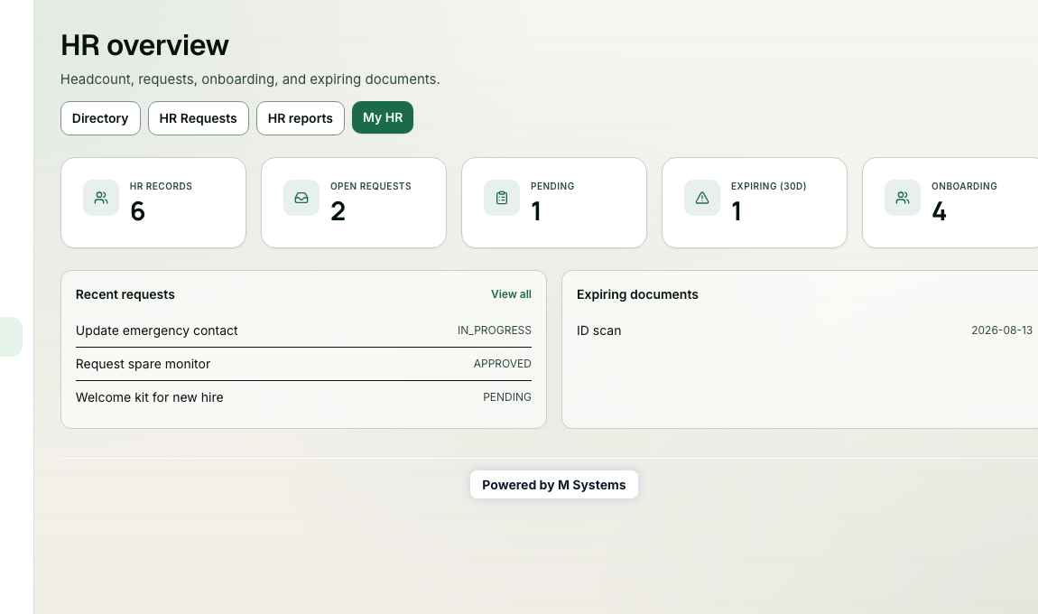Click the 2026-08-13 expiry date
Image resolution: width=1038 pixels, height=614 pixels.
click(1002, 330)
